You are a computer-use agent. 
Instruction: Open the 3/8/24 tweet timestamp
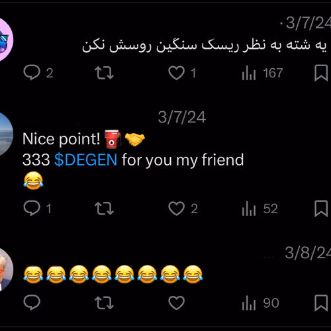tap(308, 253)
